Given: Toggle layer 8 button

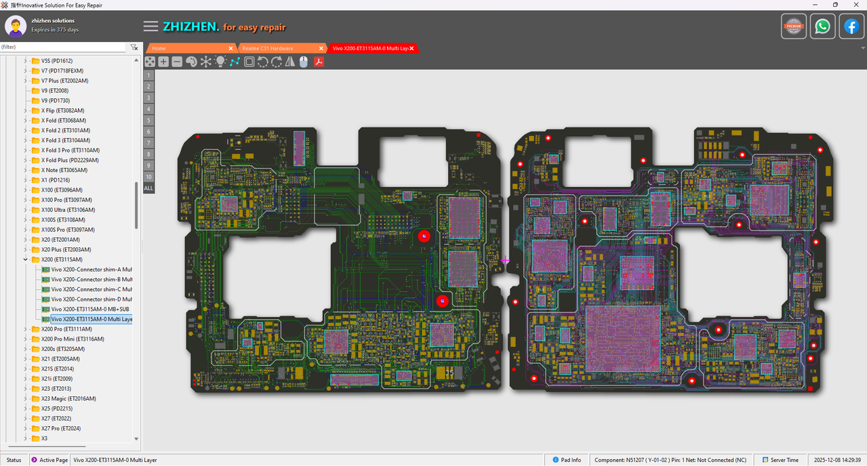Looking at the screenshot, I should 148,154.
